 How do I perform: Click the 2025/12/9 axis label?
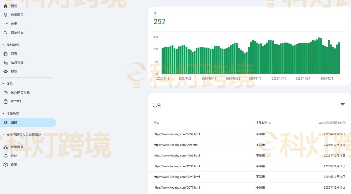coord(327,78)
